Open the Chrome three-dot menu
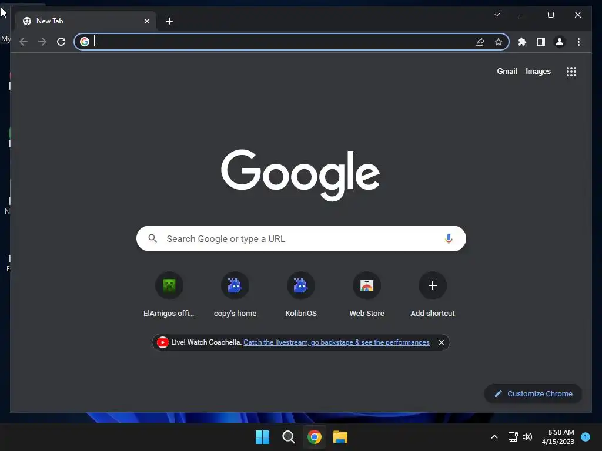Image resolution: width=602 pixels, height=451 pixels. coord(578,42)
